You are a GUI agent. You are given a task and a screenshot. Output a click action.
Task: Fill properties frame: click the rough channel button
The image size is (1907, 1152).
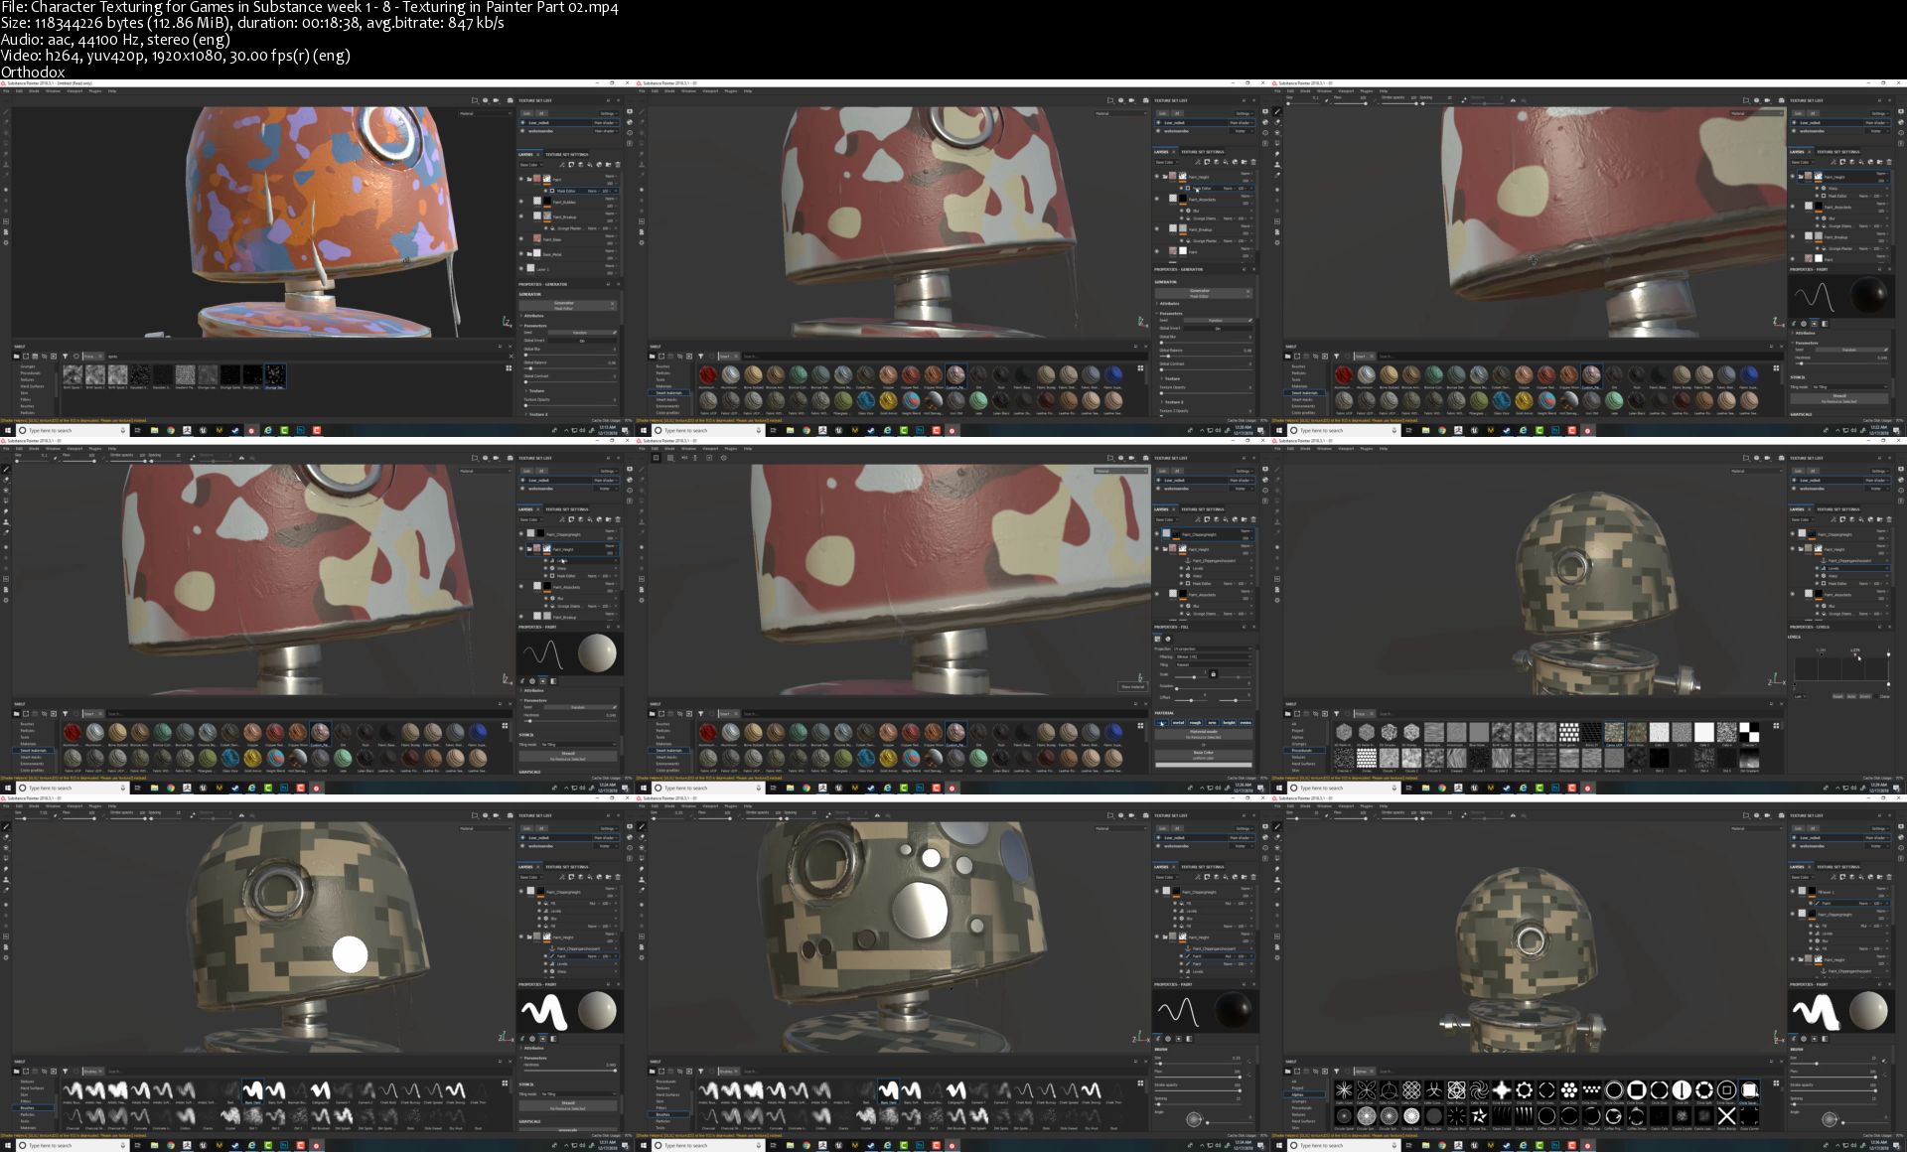pos(1195,723)
